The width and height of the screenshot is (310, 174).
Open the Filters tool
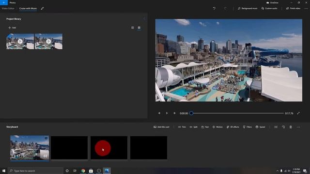248,127
